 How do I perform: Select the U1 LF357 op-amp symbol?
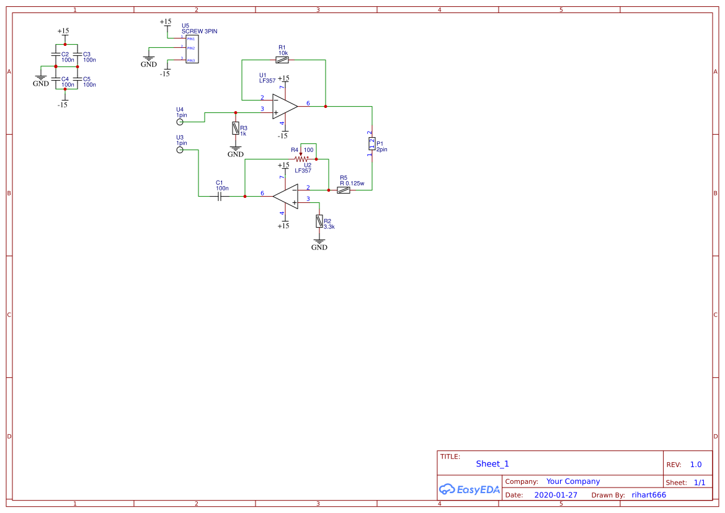[x=282, y=105]
